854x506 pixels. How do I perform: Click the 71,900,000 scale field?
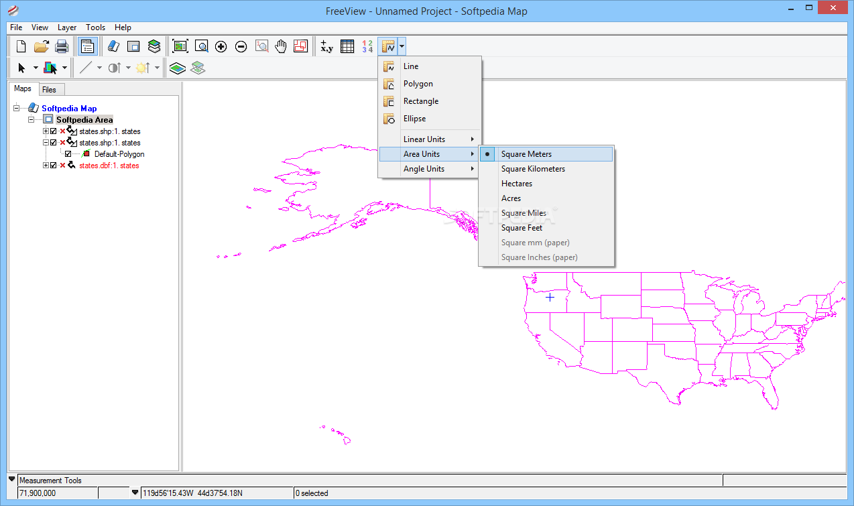tap(57, 493)
